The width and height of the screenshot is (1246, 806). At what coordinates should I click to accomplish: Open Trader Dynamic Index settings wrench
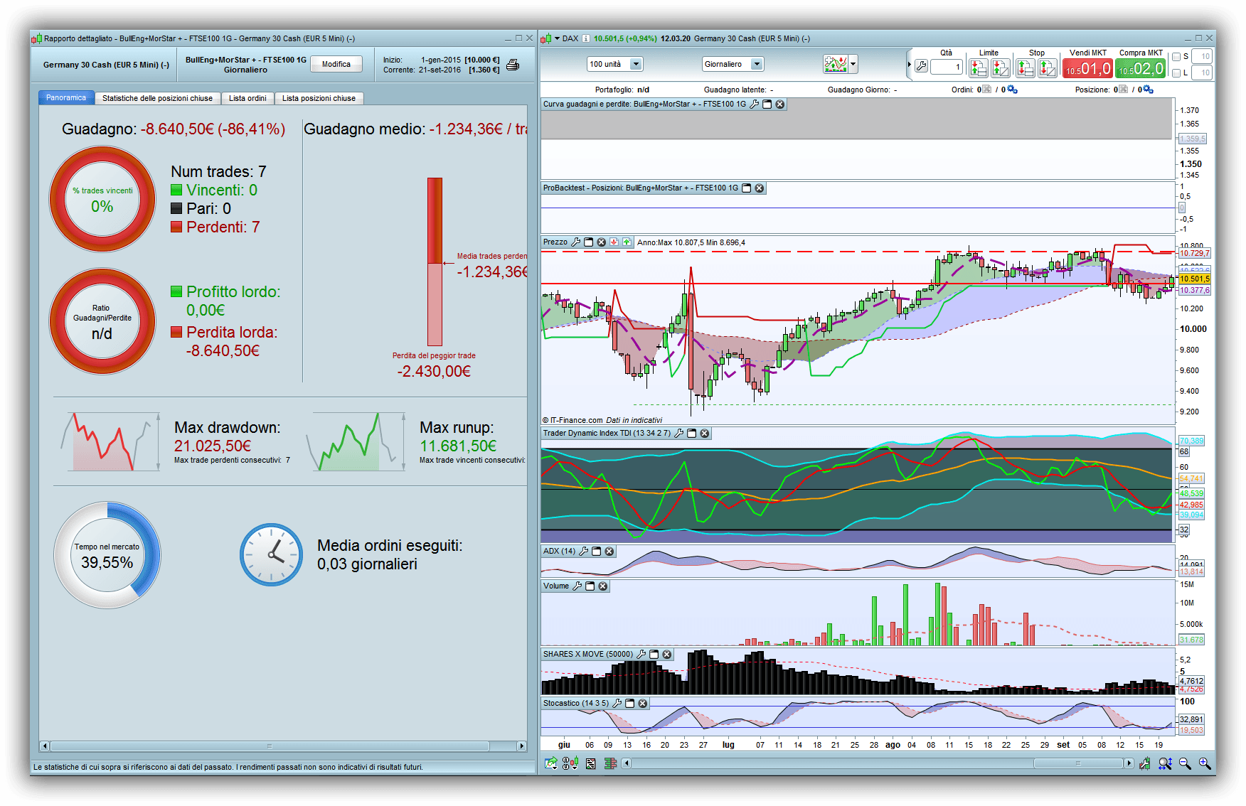click(679, 434)
